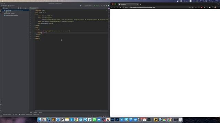Open the user account dropdown in the IDE toolbar
This screenshot has width=220, height=123.
(x=81, y=6)
